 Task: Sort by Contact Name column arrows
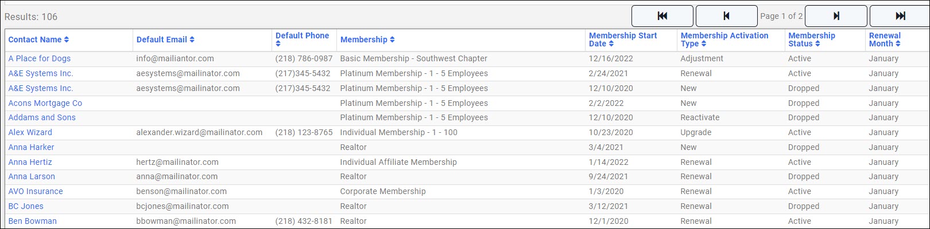tap(67, 40)
